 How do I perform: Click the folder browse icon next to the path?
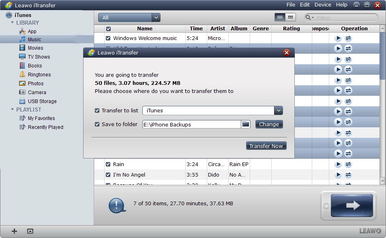click(246, 124)
